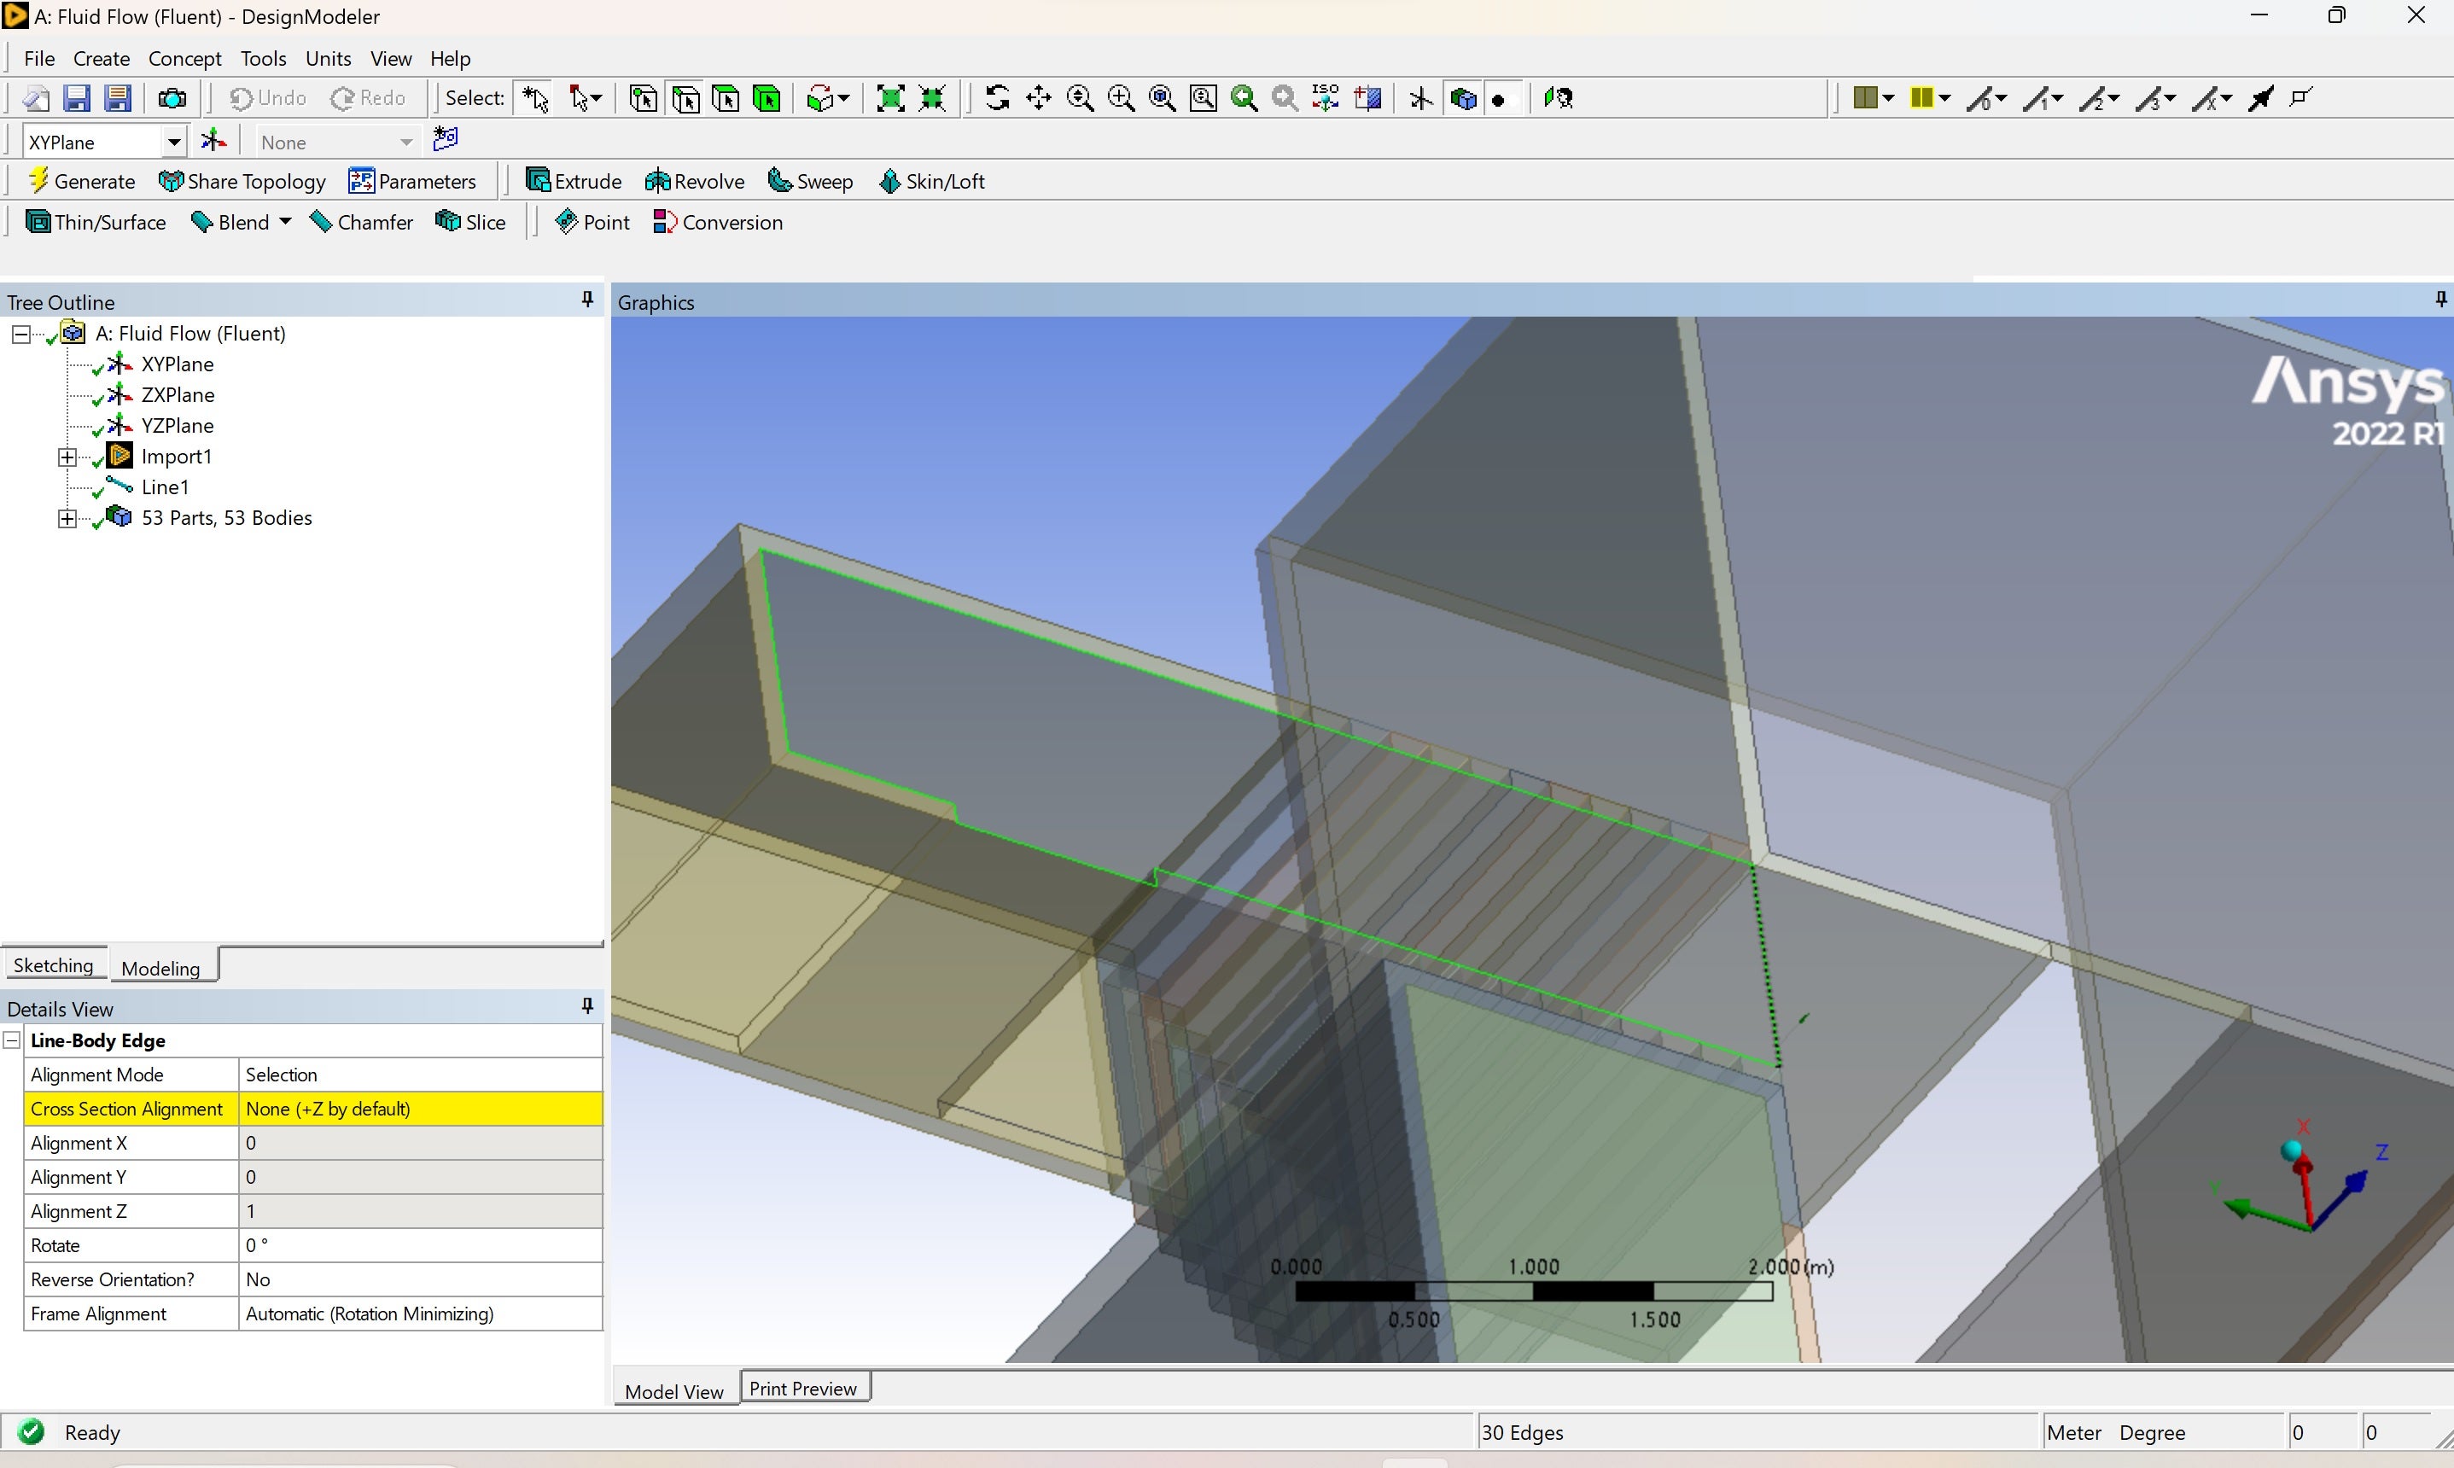Expand the Import1 tree node
2454x1468 pixels.
tap(67, 457)
